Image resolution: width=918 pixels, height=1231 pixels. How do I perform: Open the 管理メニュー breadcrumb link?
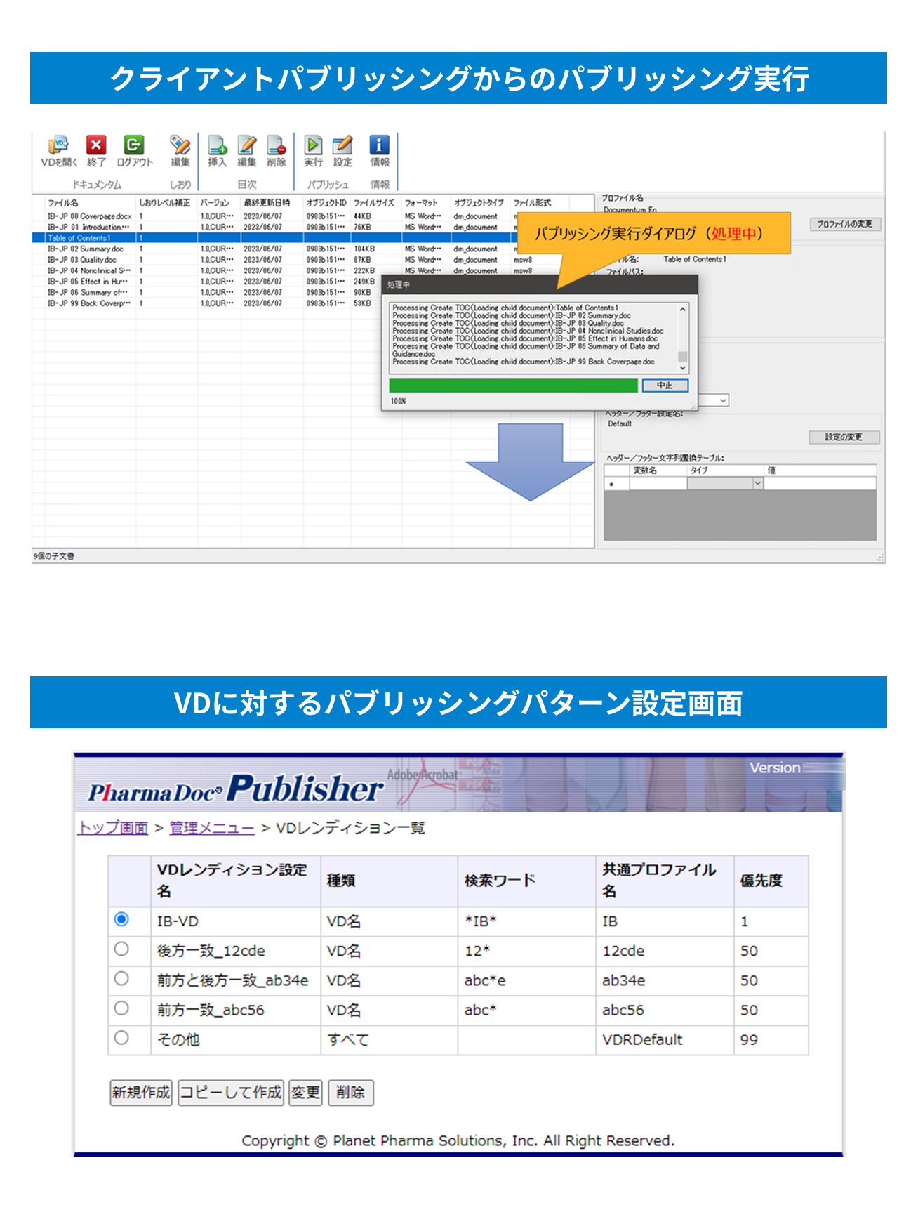click(211, 828)
